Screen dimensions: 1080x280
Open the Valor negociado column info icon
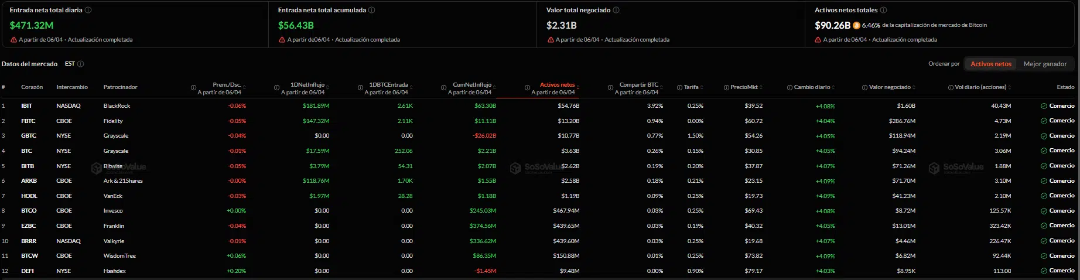(864, 87)
